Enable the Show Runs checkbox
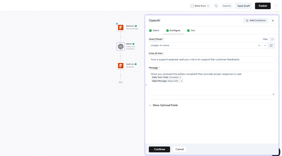Image resolution: width=282 pixels, height=156 pixels. (x=192, y=6)
